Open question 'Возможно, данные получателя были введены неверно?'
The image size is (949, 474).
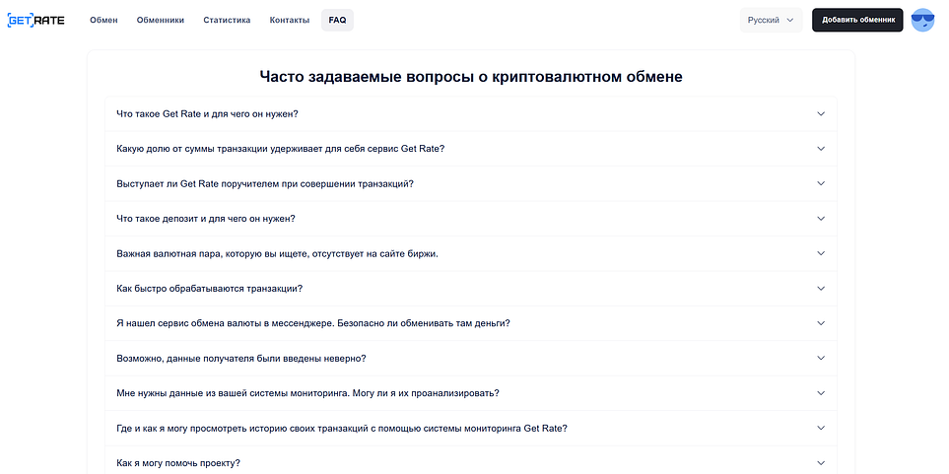(x=241, y=359)
